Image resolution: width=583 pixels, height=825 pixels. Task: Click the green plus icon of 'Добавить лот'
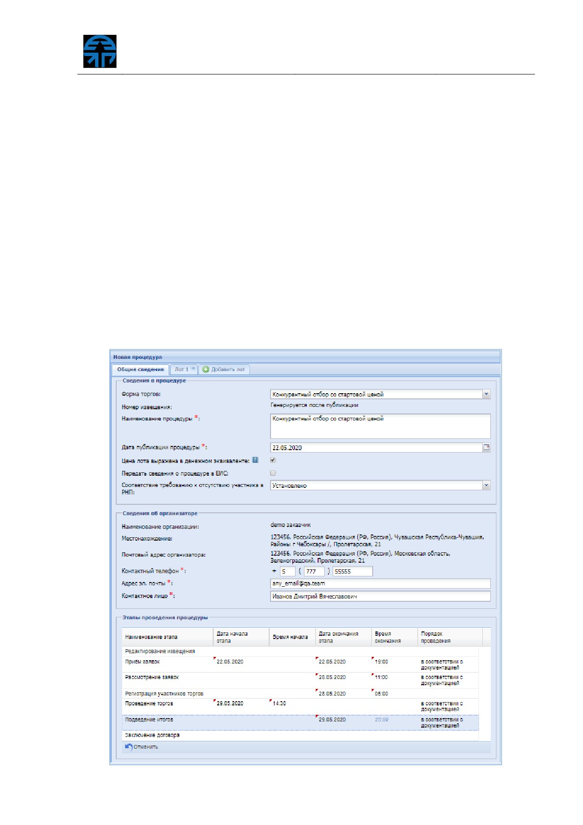[206, 369]
